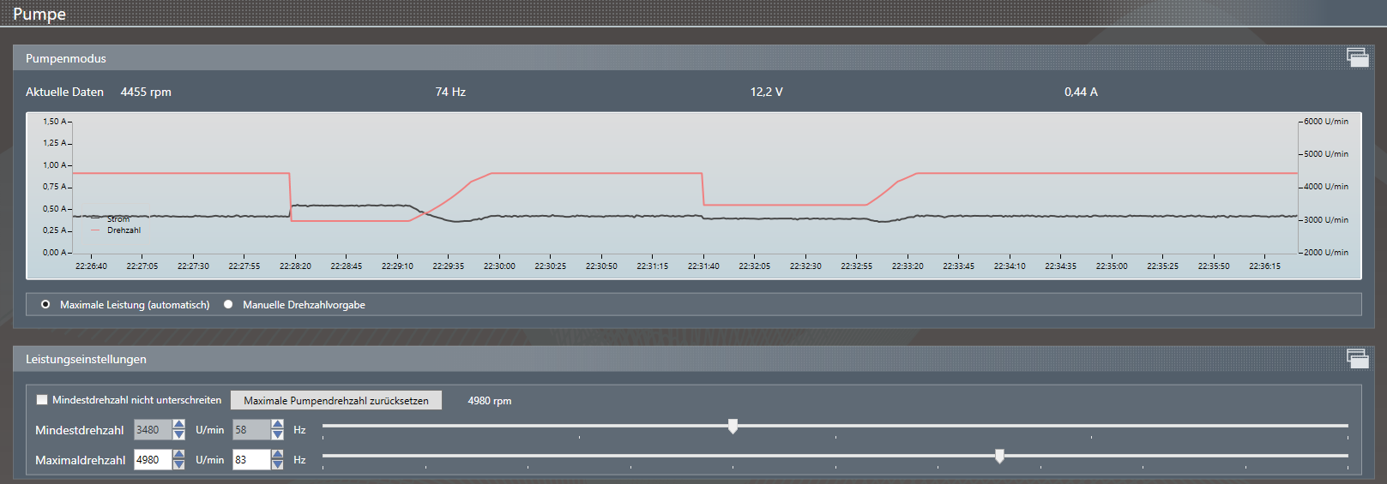This screenshot has width=1387, height=484.
Task: Focus the Maximaldrehzahl 83 Hz field
Action: coord(251,460)
